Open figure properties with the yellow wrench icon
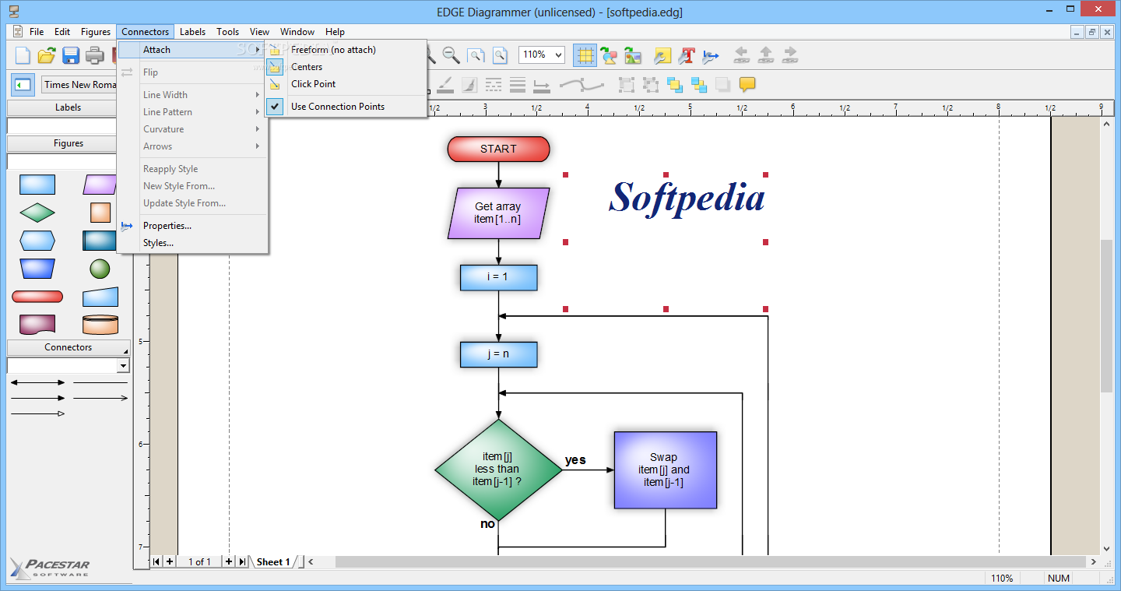The width and height of the screenshot is (1121, 591). tap(662, 55)
